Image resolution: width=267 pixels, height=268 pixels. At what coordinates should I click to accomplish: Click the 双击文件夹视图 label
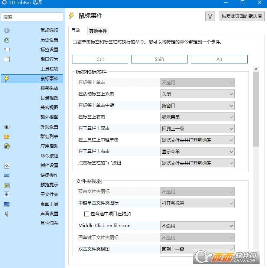click(x=94, y=249)
